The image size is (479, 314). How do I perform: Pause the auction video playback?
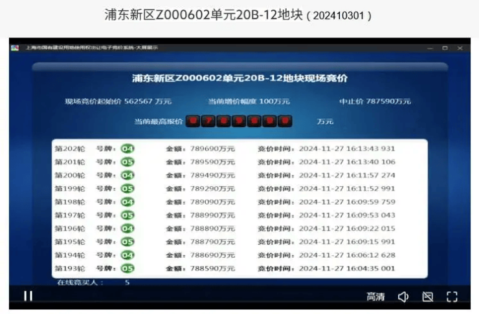pos(28,296)
